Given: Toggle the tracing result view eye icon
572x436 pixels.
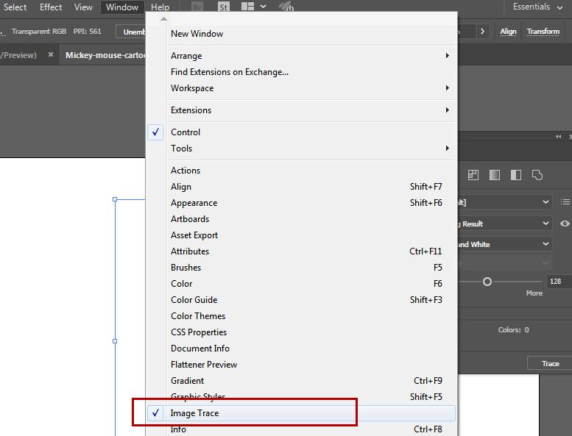Looking at the screenshot, I should coord(565,224).
